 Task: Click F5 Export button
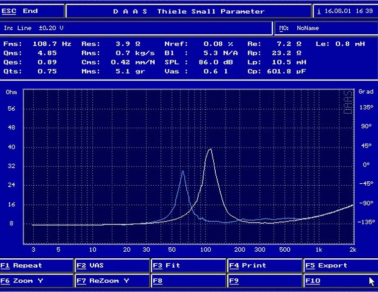[341, 266]
